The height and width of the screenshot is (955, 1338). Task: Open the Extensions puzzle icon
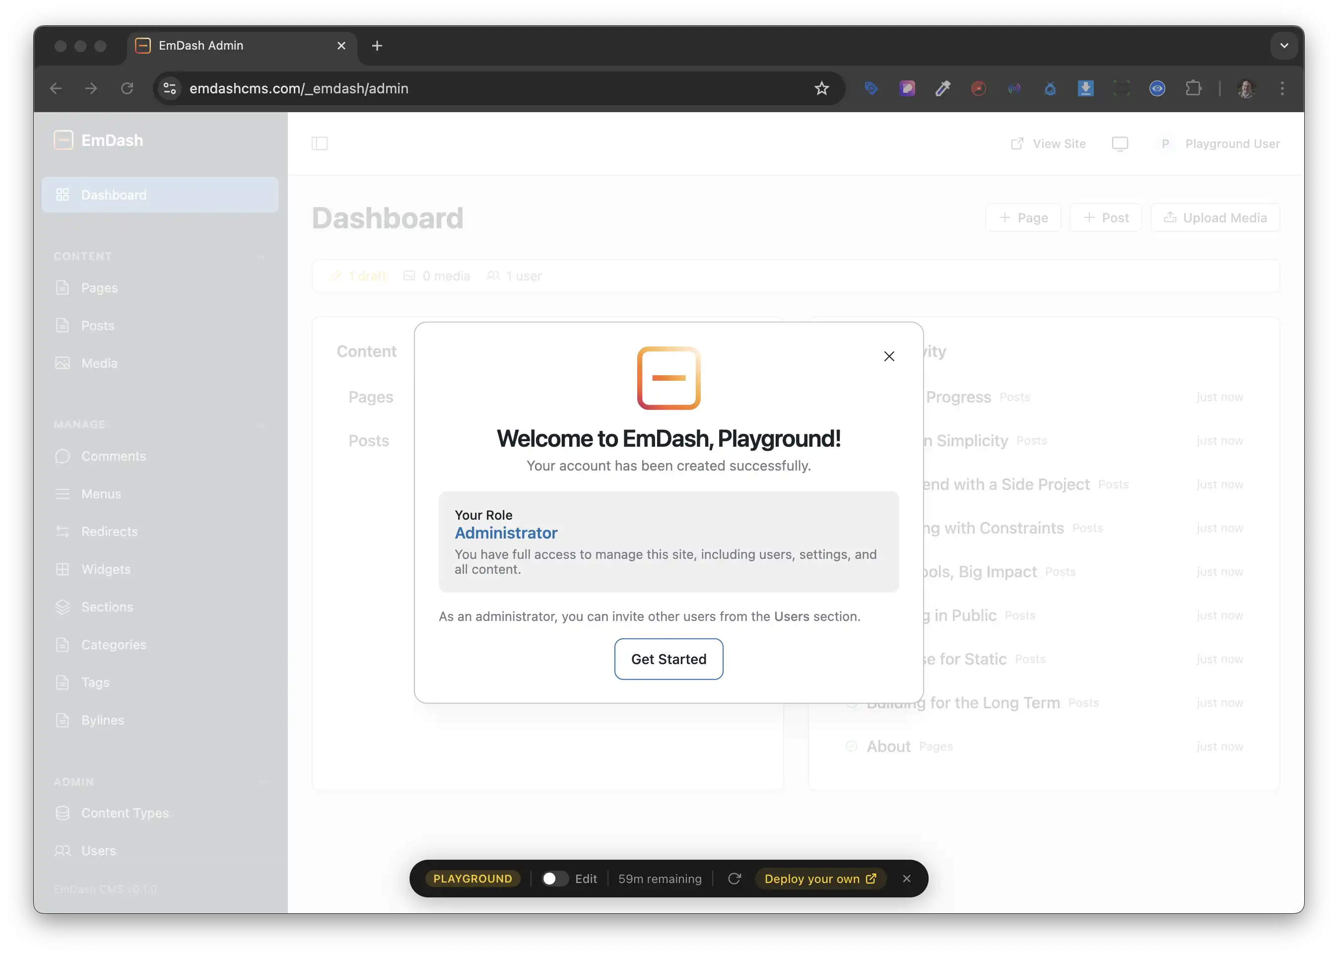pos(1193,88)
